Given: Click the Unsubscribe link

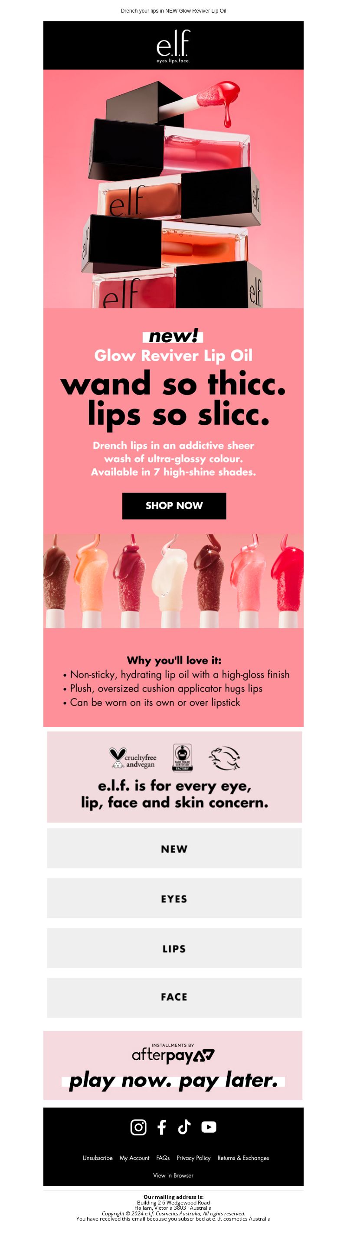Looking at the screenshot, I should point(97,1158).
